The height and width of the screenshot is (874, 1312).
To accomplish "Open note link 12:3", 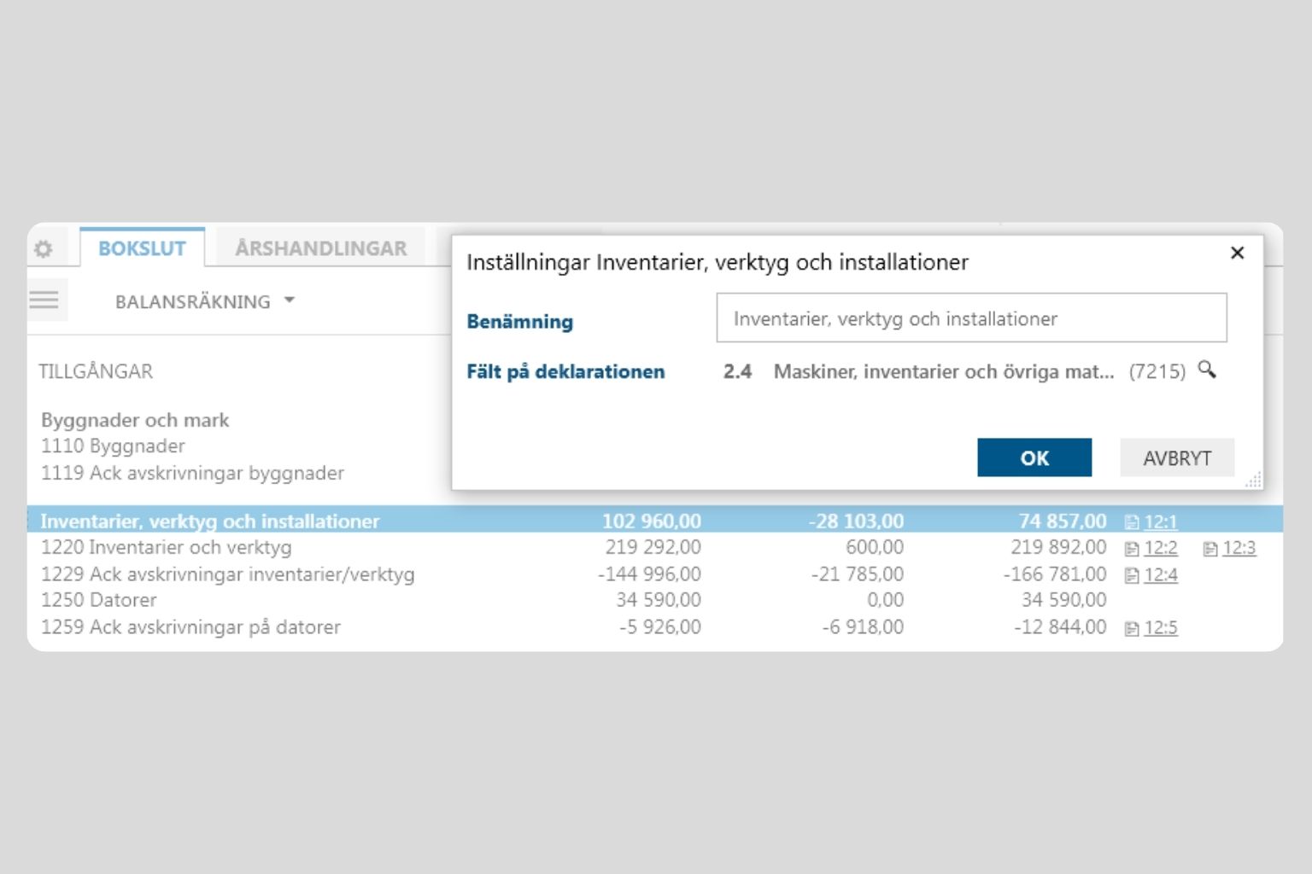I will (1239, 548).
